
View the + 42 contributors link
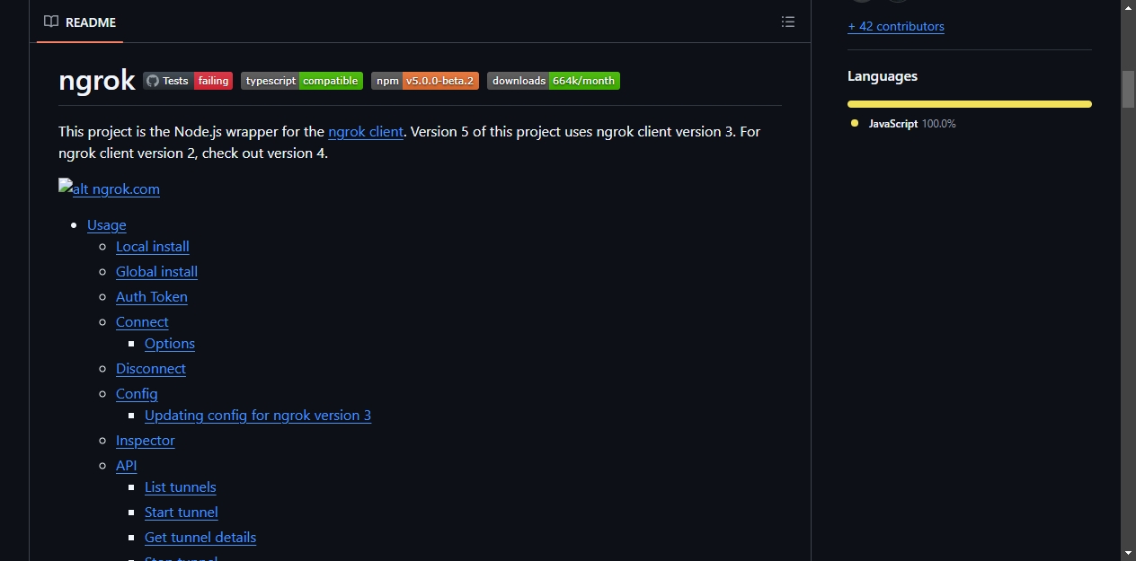896,26
